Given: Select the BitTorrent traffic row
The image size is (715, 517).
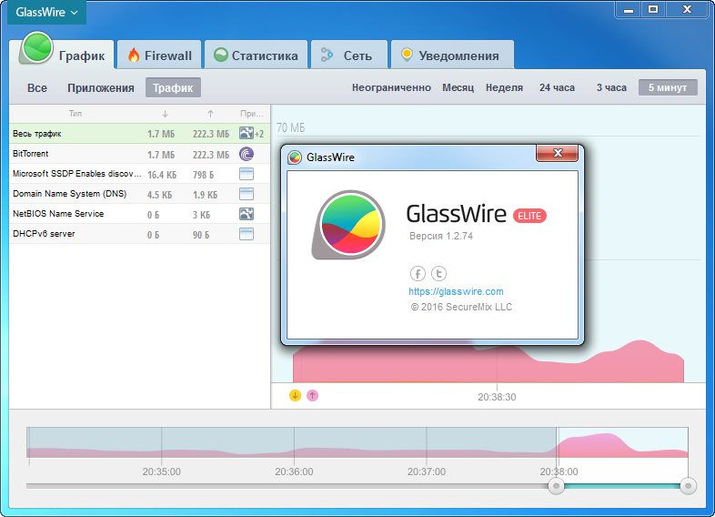Looking at the screenshot, I should tap(139, 154).
